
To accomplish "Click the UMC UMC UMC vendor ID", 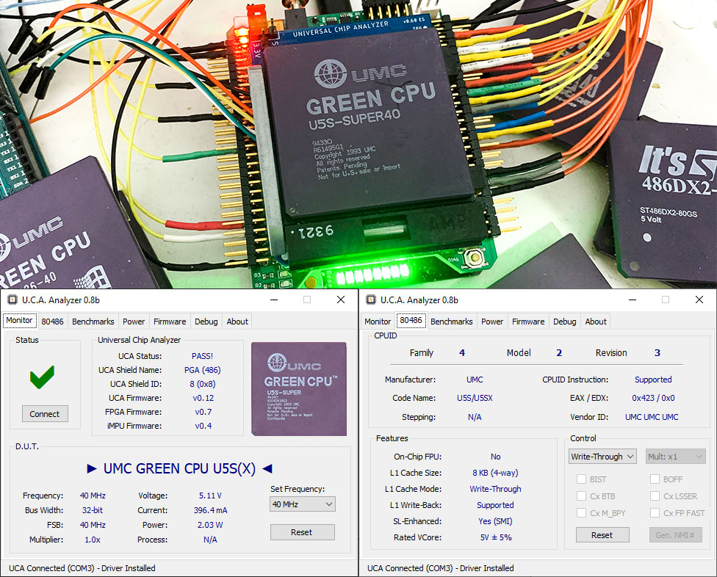I will 652,417.
